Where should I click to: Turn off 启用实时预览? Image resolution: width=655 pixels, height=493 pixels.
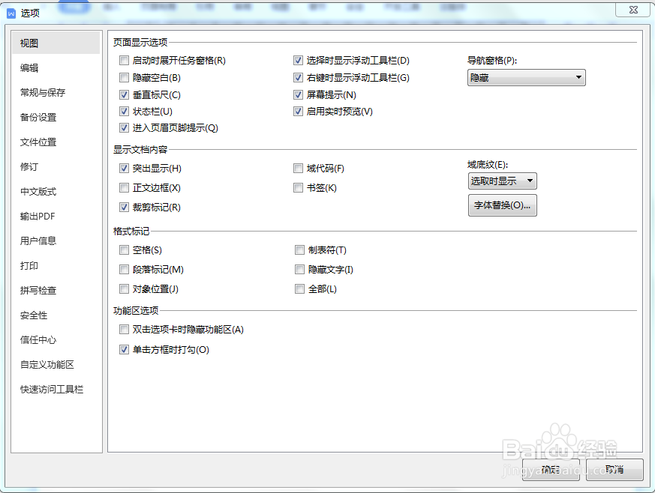299,111
